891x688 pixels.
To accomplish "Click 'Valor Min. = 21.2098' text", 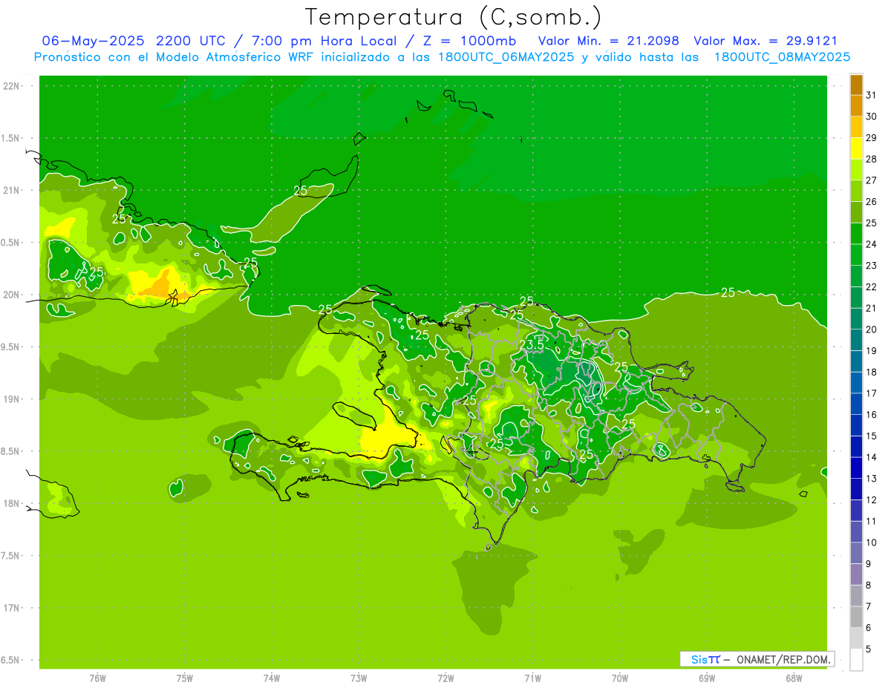I will [609, 41].
